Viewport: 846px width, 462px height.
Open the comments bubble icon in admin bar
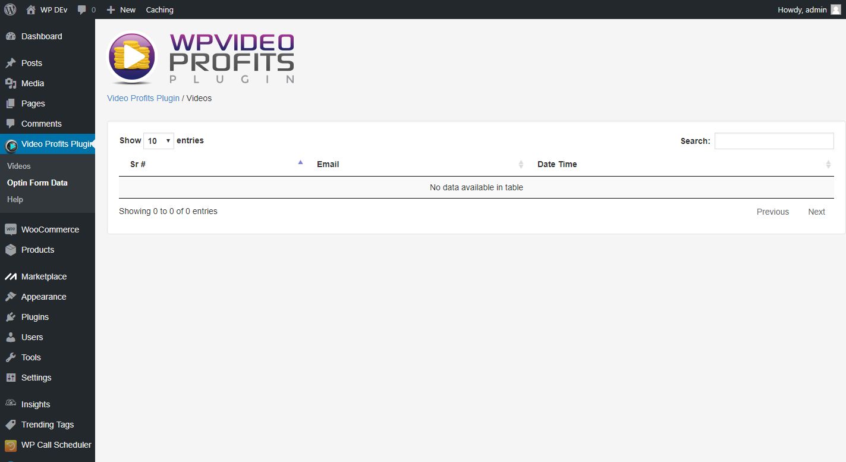pos(82,10)
